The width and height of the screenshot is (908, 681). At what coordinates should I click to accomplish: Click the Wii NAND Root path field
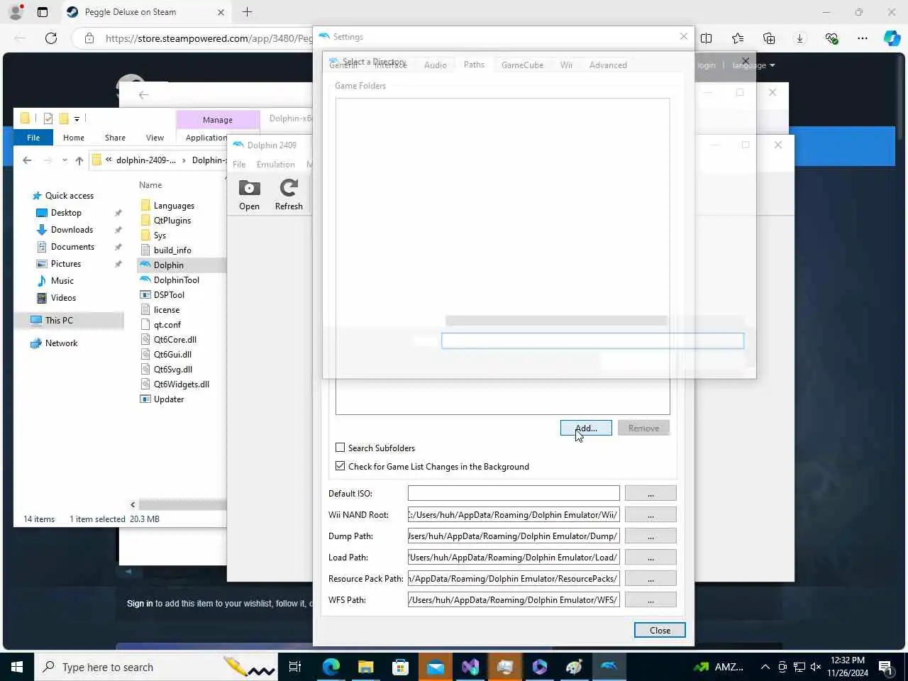tap(514, 514)
